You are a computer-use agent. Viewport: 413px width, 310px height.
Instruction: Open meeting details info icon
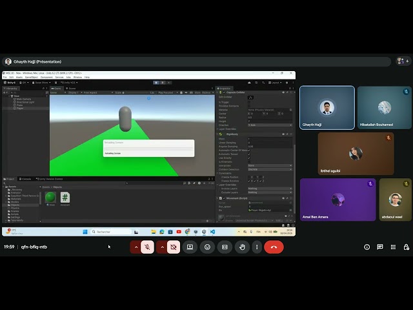[367, 247]
